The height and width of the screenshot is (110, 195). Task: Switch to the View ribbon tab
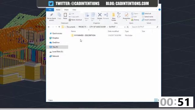point(74,10)
